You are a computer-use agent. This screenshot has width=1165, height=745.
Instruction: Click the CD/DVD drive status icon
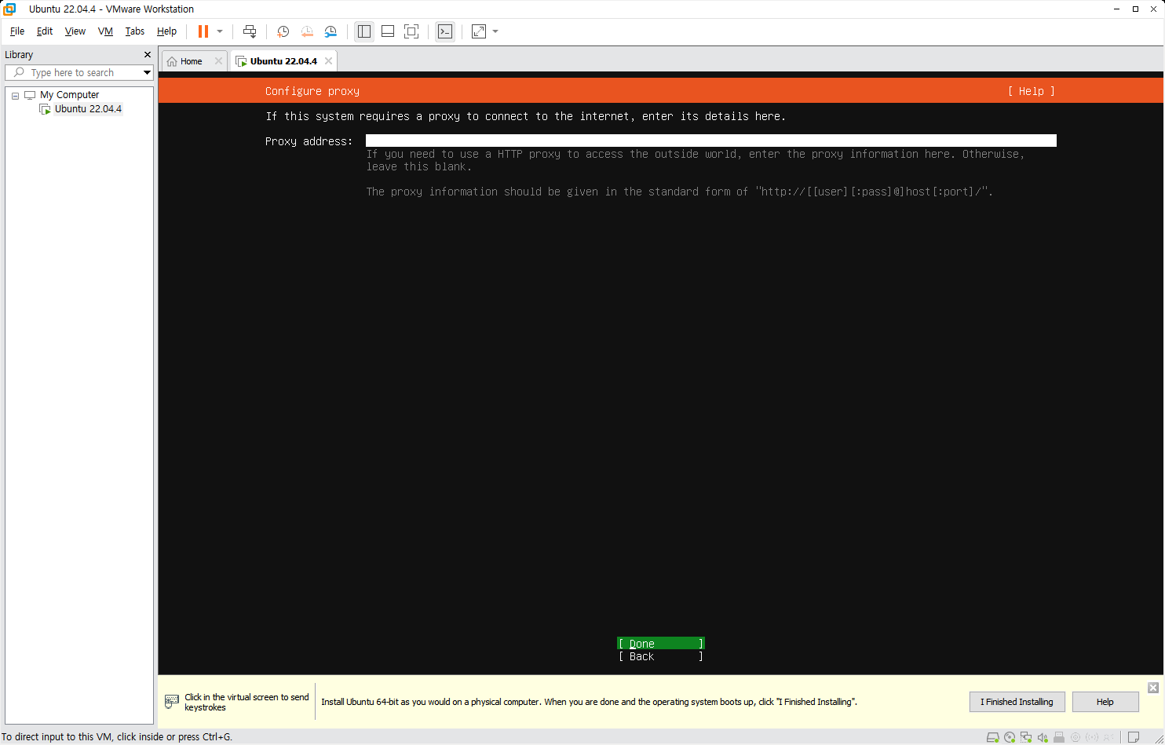point(1010,737)
